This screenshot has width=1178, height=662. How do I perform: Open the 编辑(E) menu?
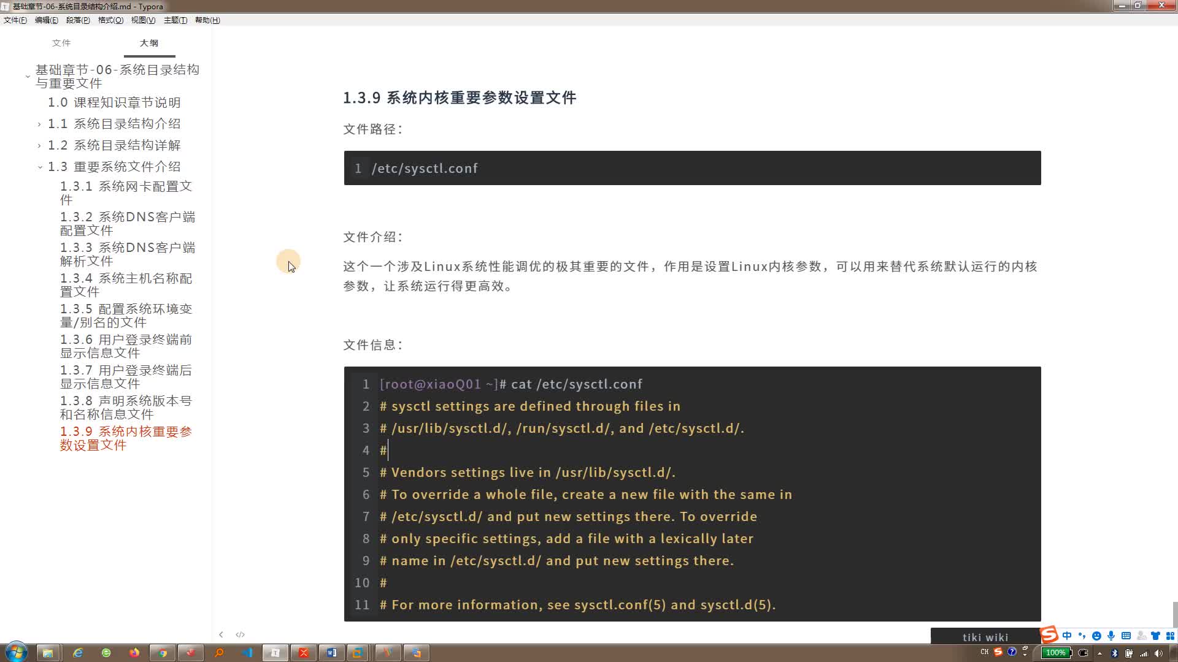(x=47, y=20)
